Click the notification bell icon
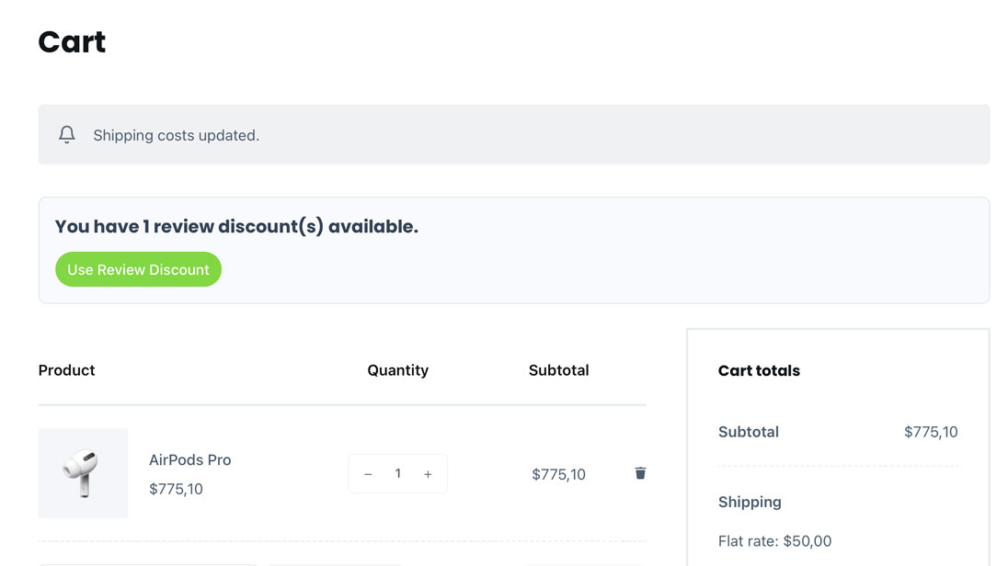Screen dimensions: 1008x566 tap(66, 134)
